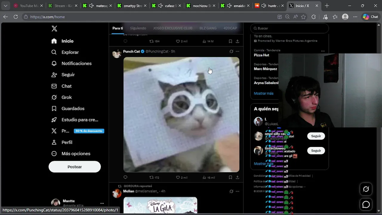Repost the top post with 194 reposts

click(154, 41)
